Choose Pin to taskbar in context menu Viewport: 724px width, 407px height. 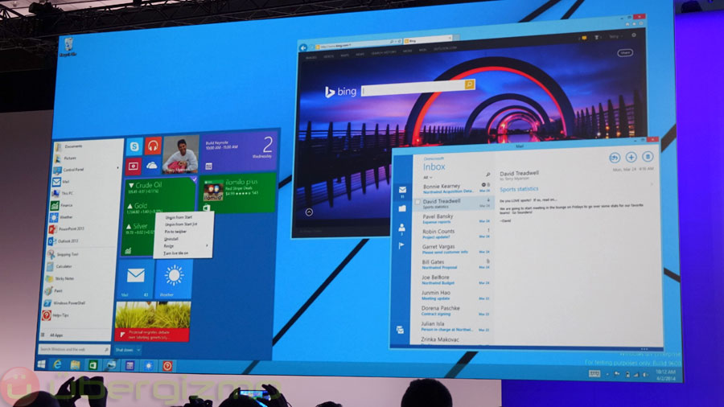[176, 231]
